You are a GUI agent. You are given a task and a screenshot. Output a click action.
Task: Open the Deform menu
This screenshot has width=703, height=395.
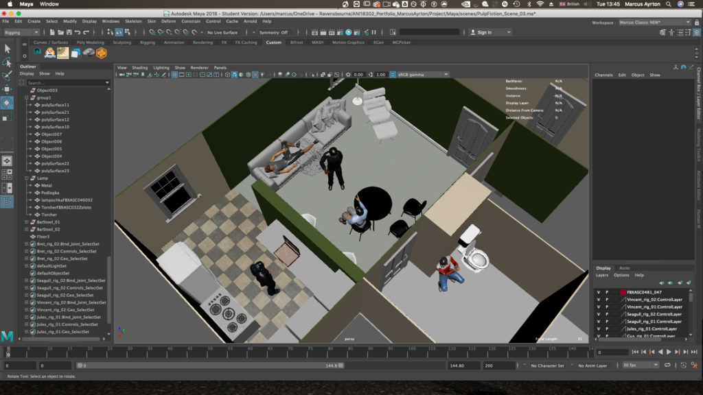[x=169, y=21]
